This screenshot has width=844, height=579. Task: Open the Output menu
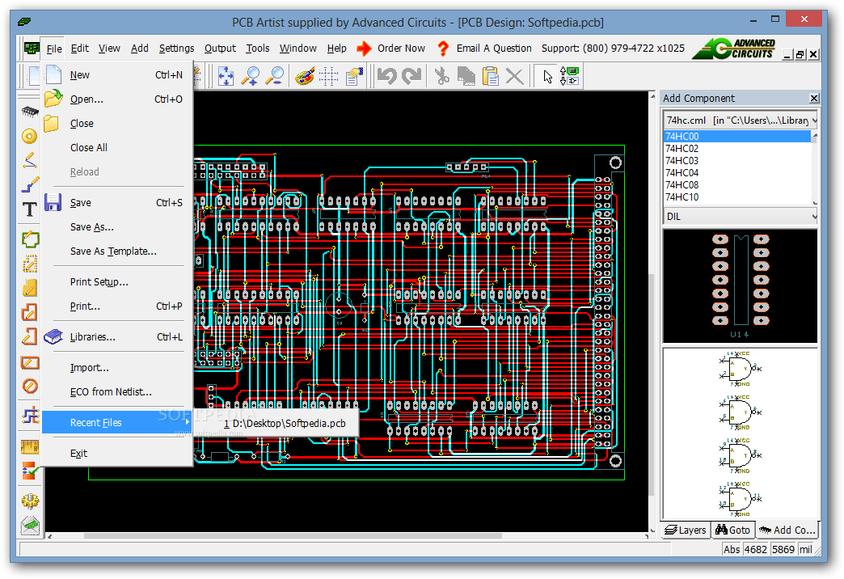pos(220,49)
